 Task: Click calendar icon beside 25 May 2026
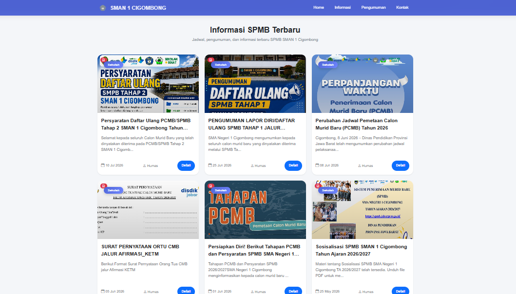pos(317,291)
